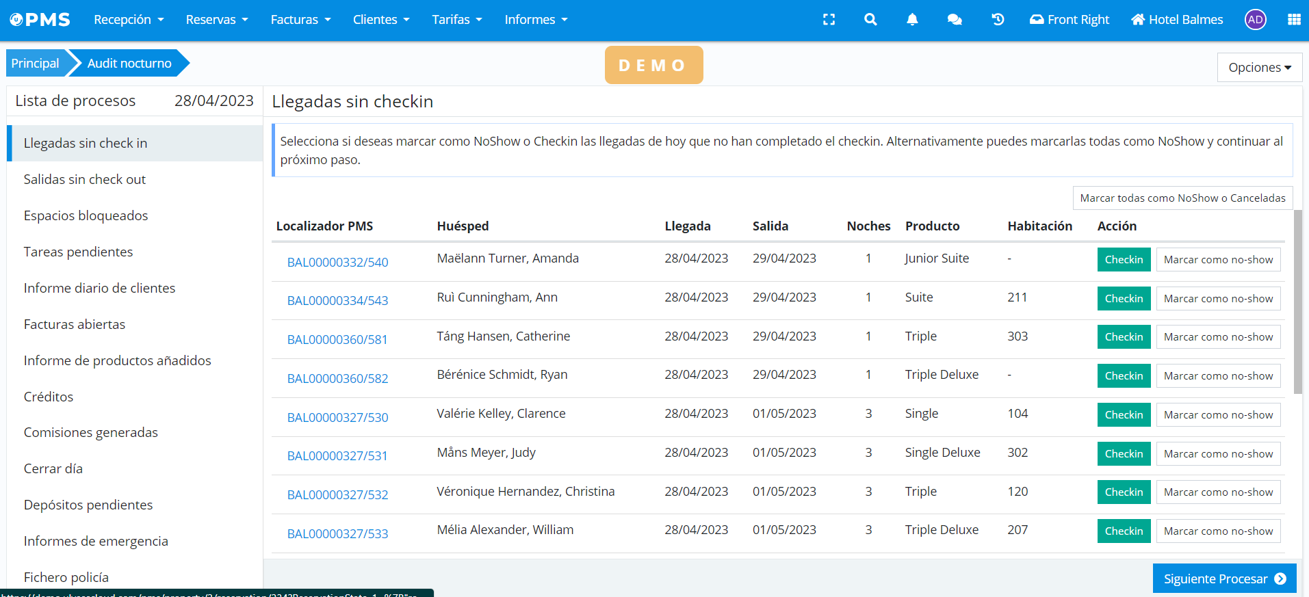
Task: Expand the Informes dropdown menu
Action: (536, 20)
